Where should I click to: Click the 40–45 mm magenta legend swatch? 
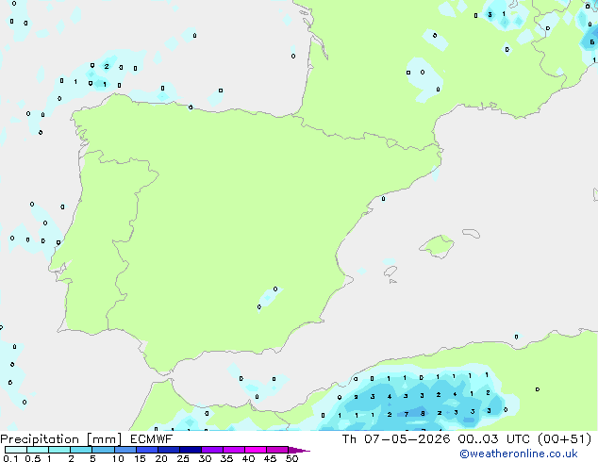[256, 450]
